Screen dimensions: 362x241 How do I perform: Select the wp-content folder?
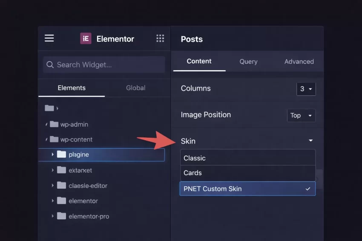71,139
